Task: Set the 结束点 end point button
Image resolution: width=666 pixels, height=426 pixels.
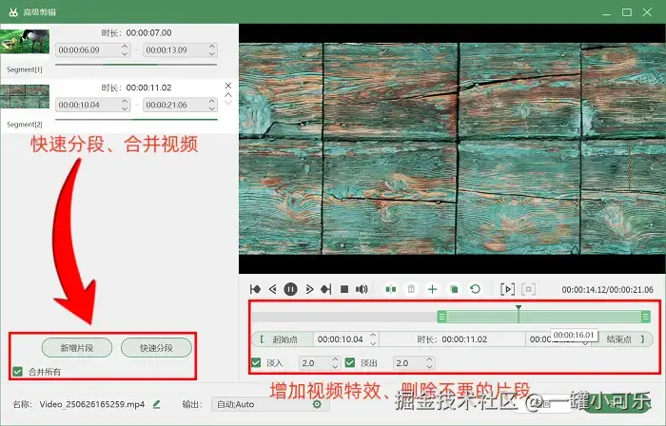Action: [x=623, y=339]
